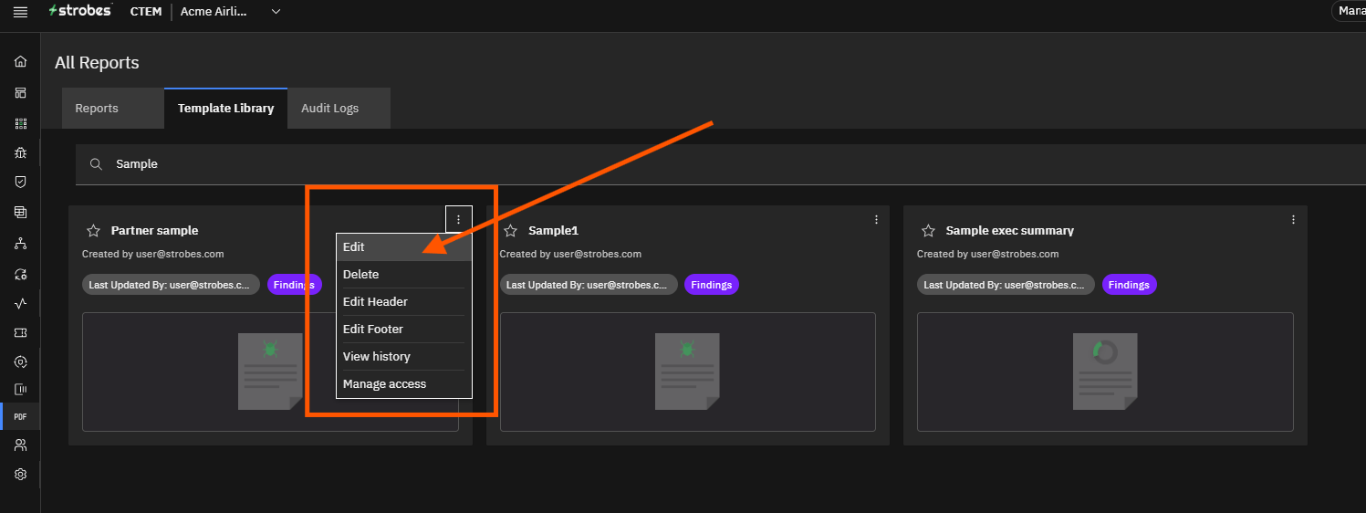Open the hamburger menu
Viewport: 1366px width, 513px height.
tap(20, 12)
